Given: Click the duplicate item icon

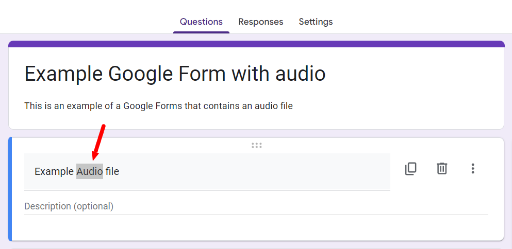Looking at the screenshot, I should [410, 169].
